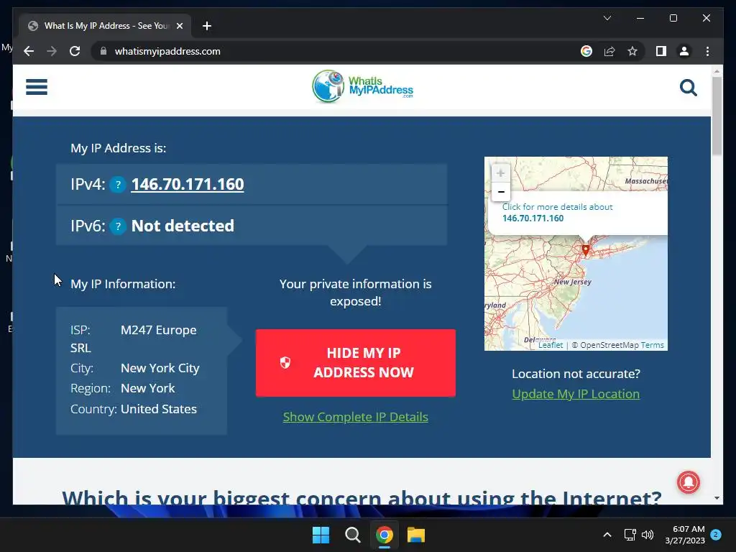Click the New York City text
This screenshot has width=736, height=552.
160,368
